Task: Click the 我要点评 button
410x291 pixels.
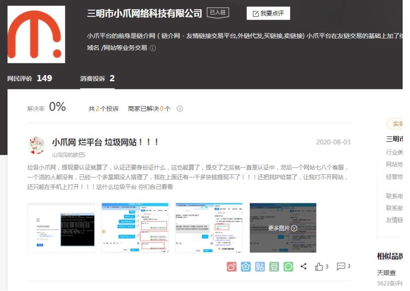Action: tap(268, 13)
